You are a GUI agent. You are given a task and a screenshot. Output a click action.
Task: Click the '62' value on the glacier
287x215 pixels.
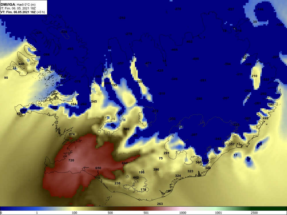click(x=181, y=127)
